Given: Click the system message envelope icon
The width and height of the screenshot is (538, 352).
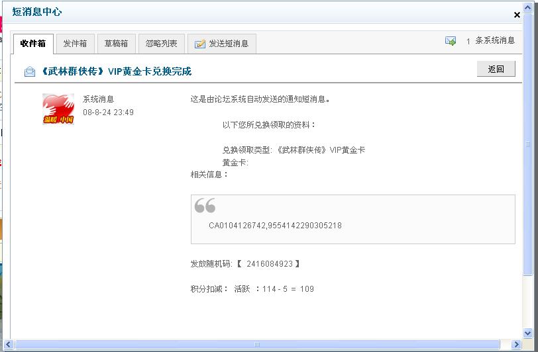Looking at the screenshot, I should point(451,41).
